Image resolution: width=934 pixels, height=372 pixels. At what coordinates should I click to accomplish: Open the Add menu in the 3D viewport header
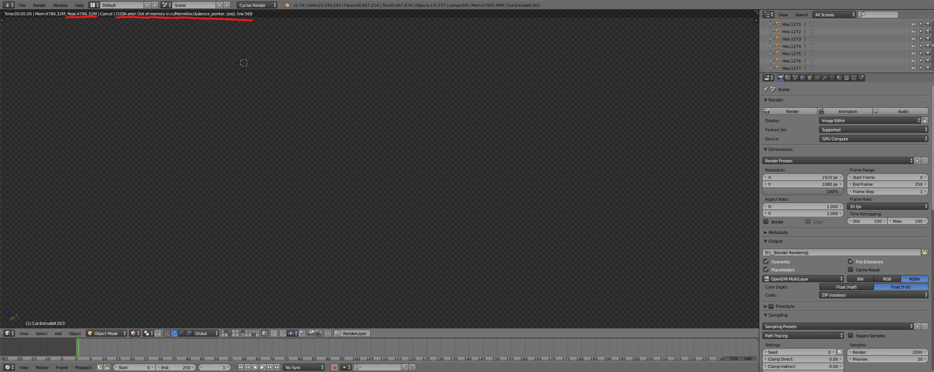(x=58, y=333)
